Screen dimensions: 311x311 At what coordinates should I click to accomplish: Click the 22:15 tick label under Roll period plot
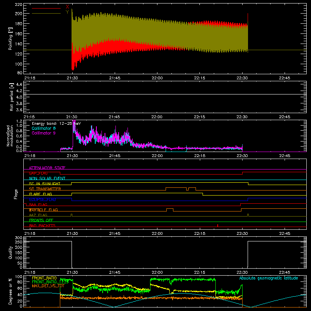tap(199, 117)
